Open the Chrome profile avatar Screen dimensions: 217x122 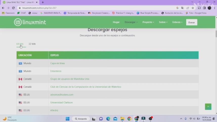point(209,8)
